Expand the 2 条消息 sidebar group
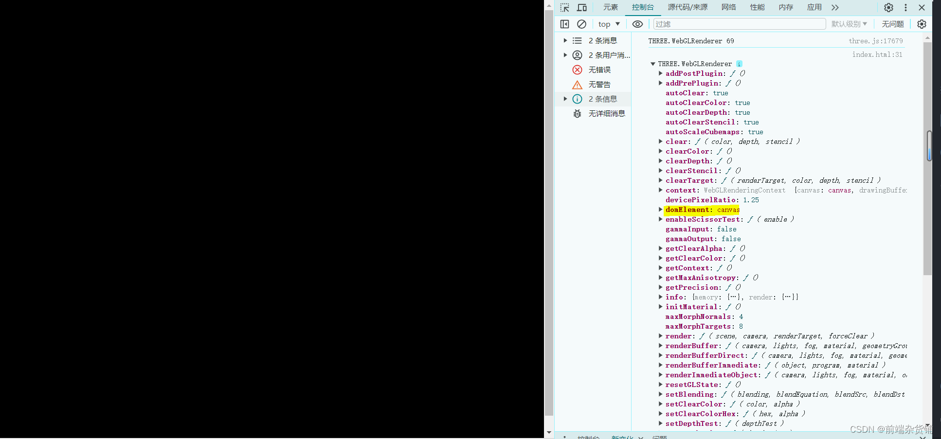Screen dimensions: 941x439 coord(565,40)
